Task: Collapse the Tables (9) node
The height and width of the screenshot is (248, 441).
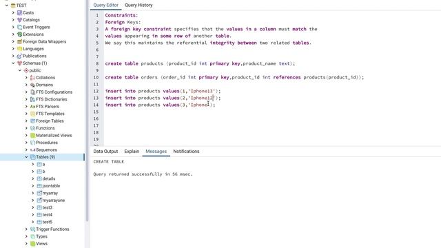Action: coord(26,157)
